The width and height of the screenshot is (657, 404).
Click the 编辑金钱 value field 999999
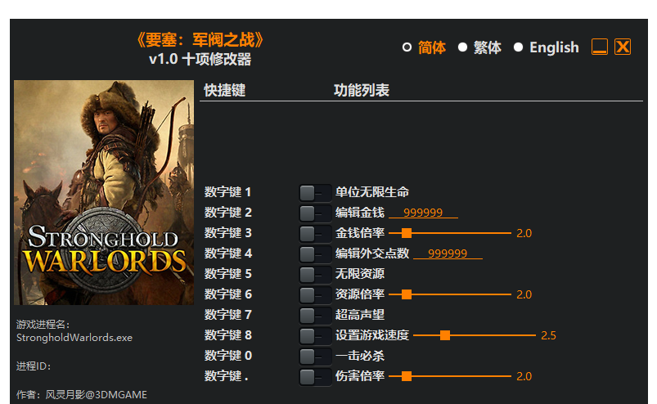423,213
